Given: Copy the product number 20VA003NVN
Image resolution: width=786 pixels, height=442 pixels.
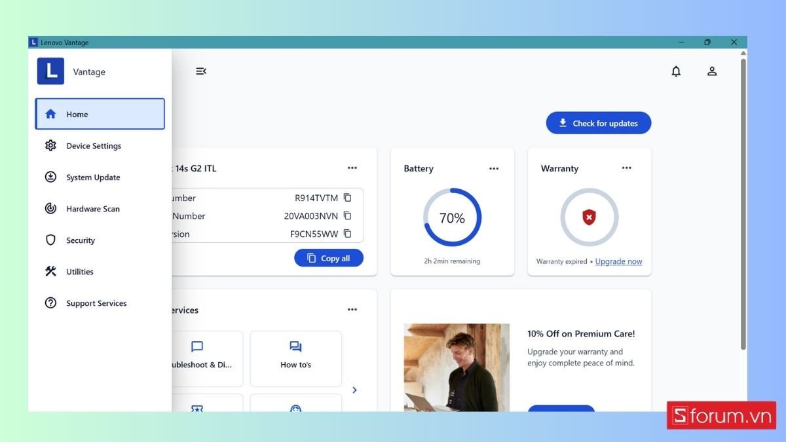Looking at the screenshot, I should (348, 215).
